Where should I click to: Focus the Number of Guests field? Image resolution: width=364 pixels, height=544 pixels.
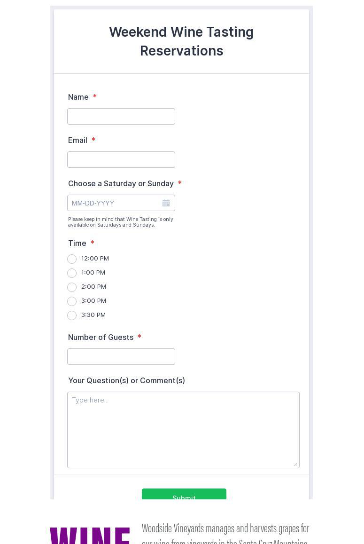click(x=121, y=357)
